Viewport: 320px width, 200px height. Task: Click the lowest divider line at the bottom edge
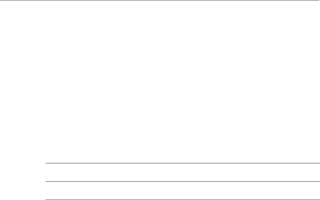point(182,200)
